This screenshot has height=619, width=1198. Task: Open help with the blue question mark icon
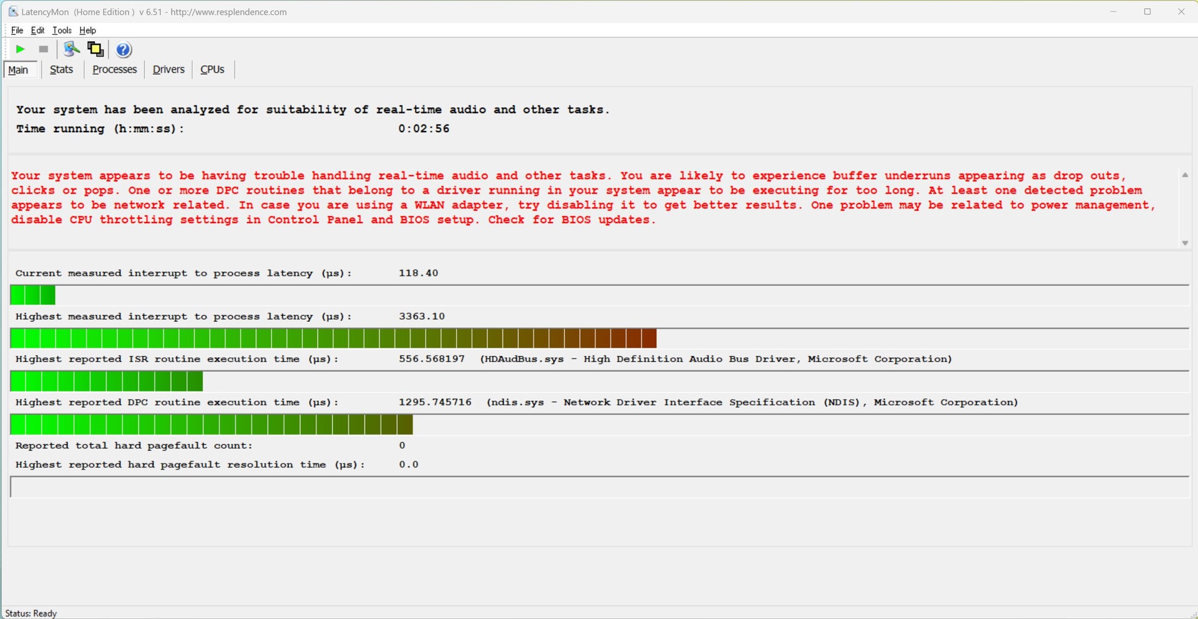pos(124,50)
